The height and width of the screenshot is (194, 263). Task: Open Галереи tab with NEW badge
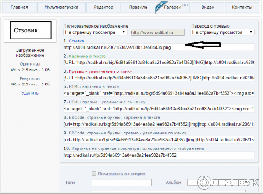(173, 7)
